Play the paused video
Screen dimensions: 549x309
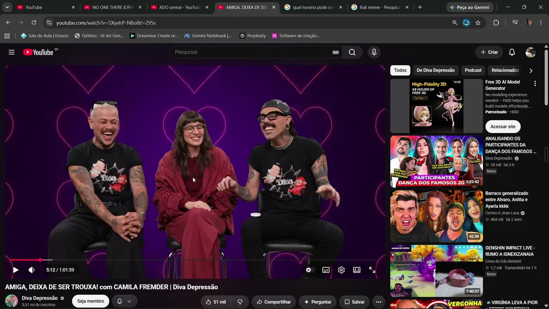(x=15, y=270)
